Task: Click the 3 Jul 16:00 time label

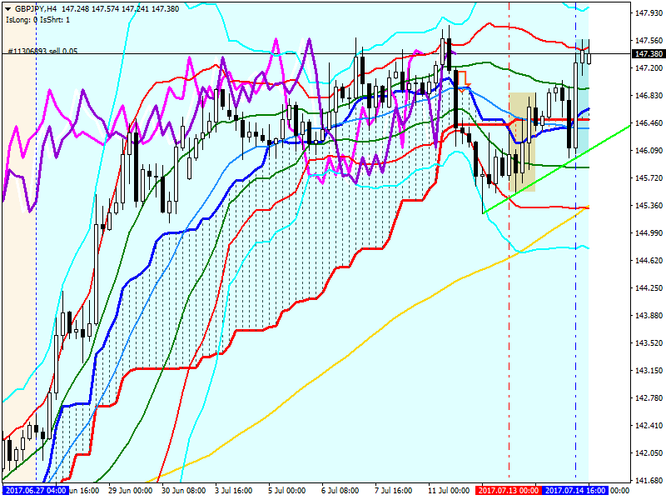Action: [234, 491]
